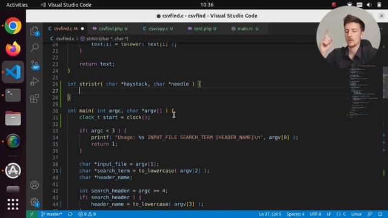Click the remote window indicator in status bar

32,214
